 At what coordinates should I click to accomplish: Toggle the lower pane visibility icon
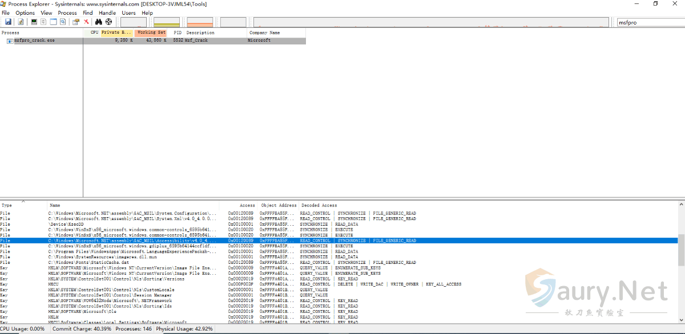[x=54, y=22]
